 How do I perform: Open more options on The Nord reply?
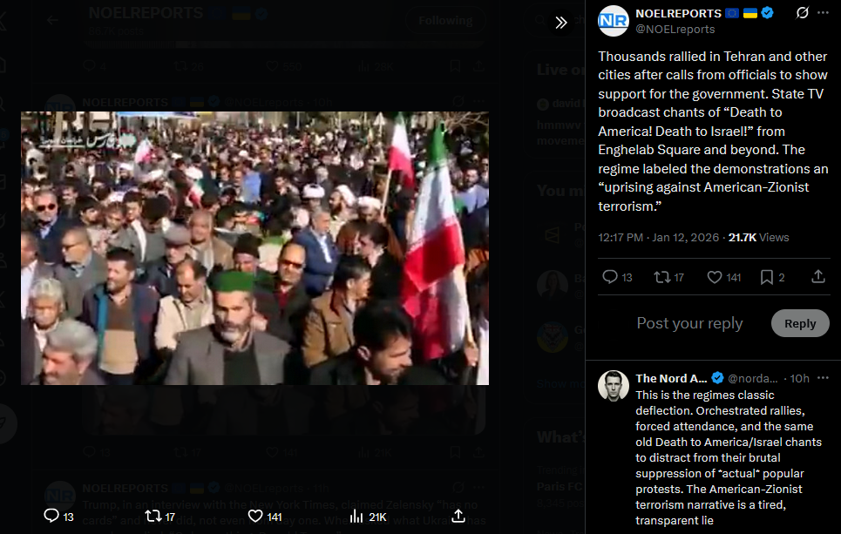(824, 378)
